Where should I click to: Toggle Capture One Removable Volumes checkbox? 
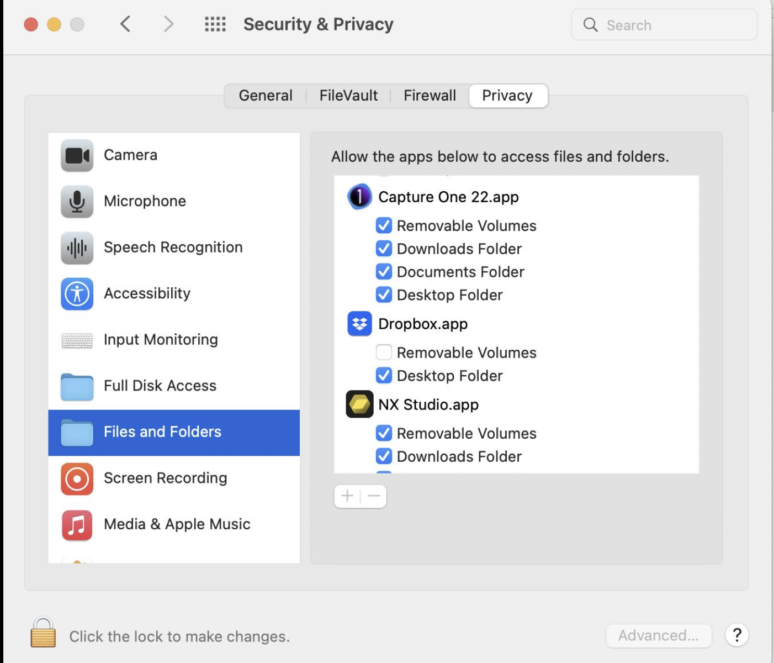pyautogui.click(x=384, y=225)
